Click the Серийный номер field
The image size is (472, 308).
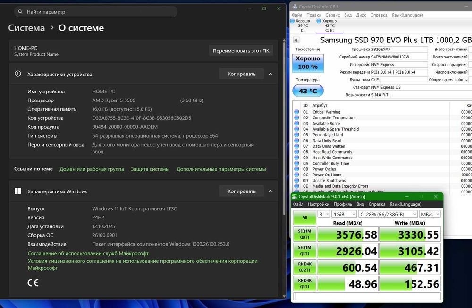tap(399, 57)
